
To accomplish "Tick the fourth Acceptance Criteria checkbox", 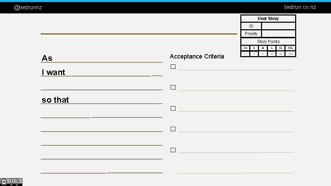I will (x=173, y=129).
